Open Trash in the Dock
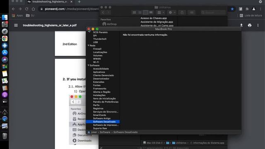Viewport: 265px width, 149px height. click(x=5, y=136)
